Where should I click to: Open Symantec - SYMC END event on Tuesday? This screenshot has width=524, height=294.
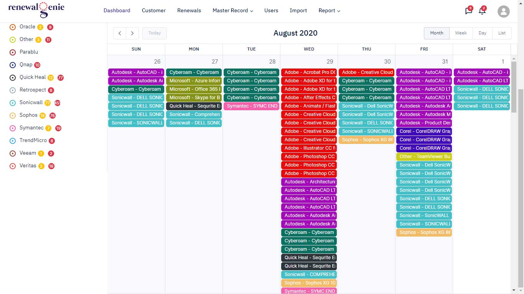251,106
